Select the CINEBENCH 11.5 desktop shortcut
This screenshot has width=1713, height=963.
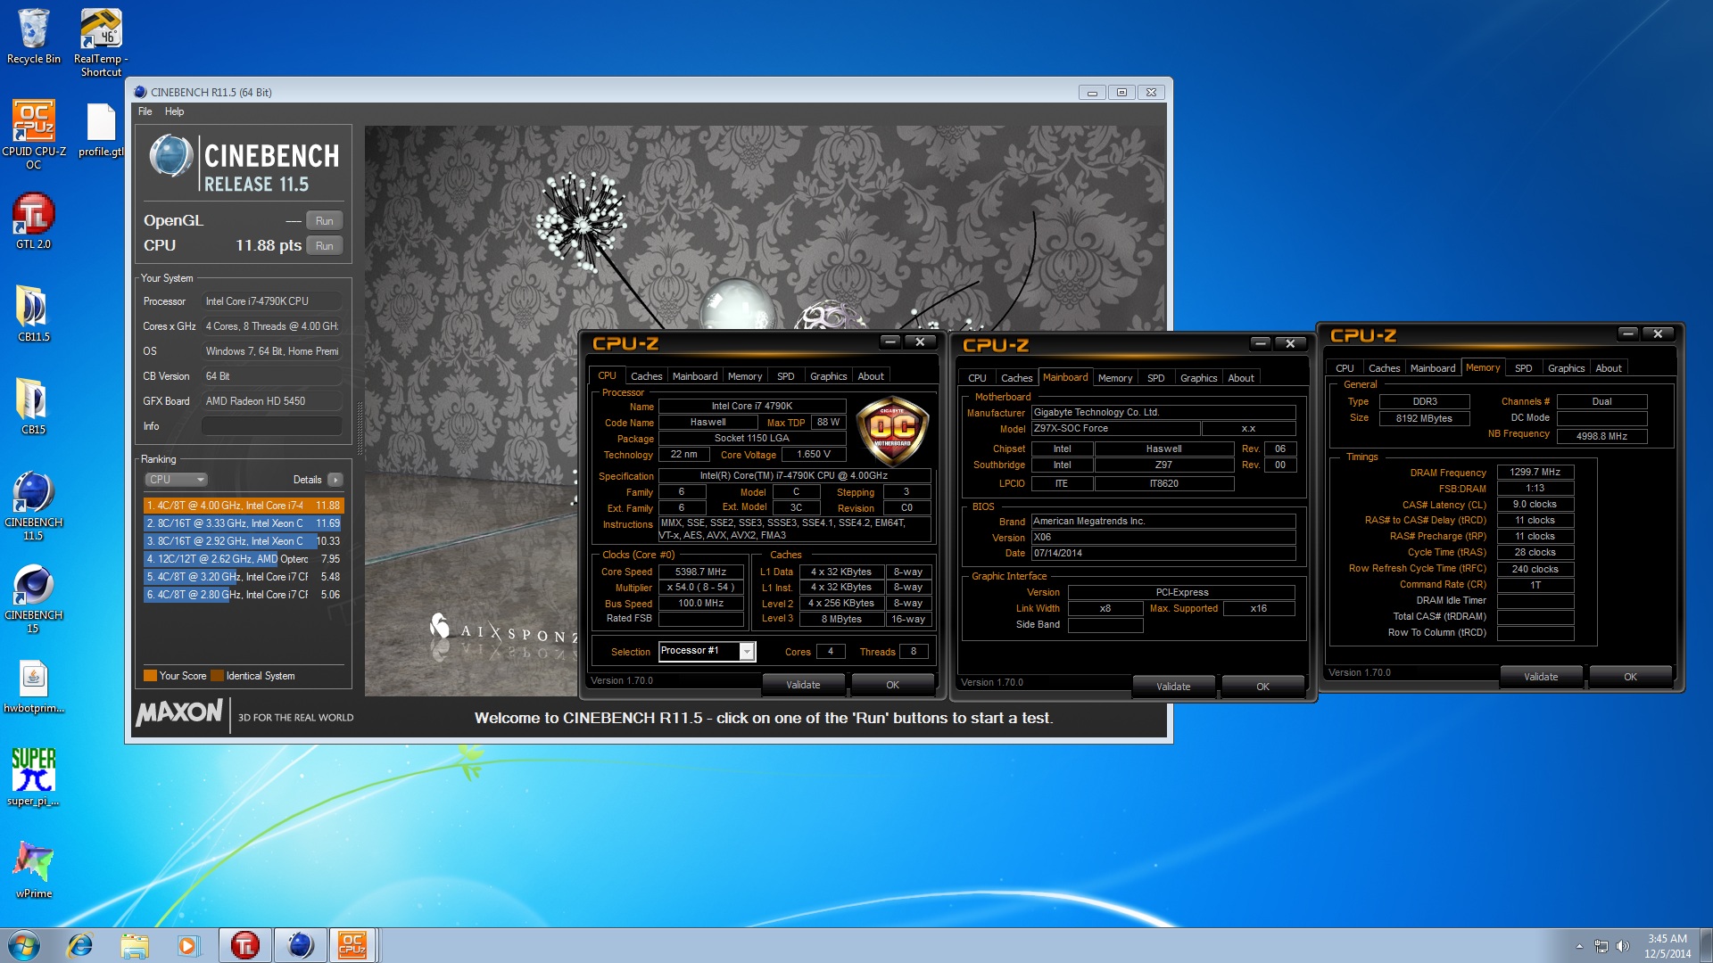pyautogui.click(x=33, y=506)
